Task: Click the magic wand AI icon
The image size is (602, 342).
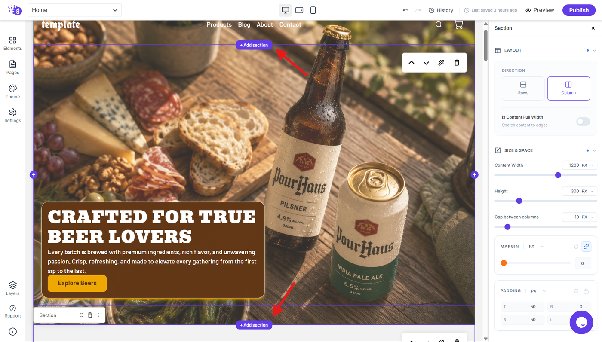Action: pos(441,63)
